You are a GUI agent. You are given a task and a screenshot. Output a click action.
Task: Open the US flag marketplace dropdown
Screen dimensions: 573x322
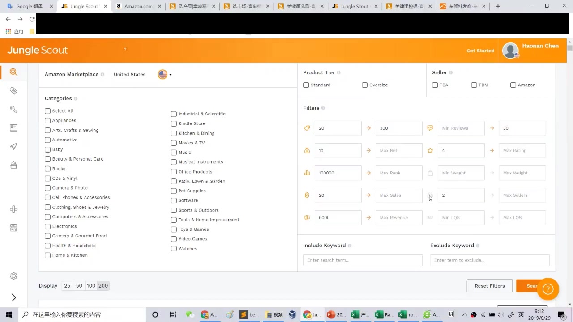pos(165,74)
